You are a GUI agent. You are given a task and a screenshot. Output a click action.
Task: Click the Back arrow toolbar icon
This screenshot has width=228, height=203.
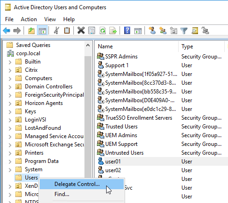(6, 30)
